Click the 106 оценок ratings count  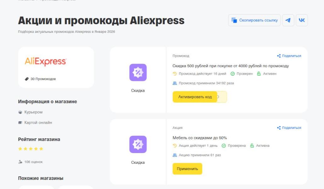click(x=33, y=162)
